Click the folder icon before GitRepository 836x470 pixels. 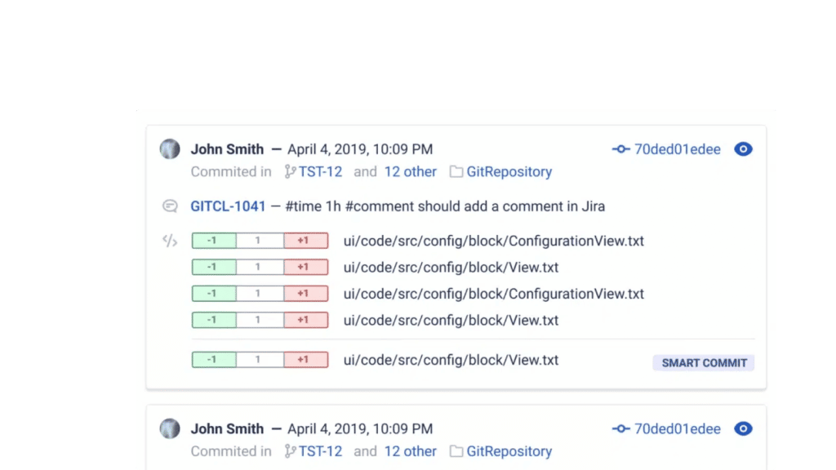coord(457,171)
